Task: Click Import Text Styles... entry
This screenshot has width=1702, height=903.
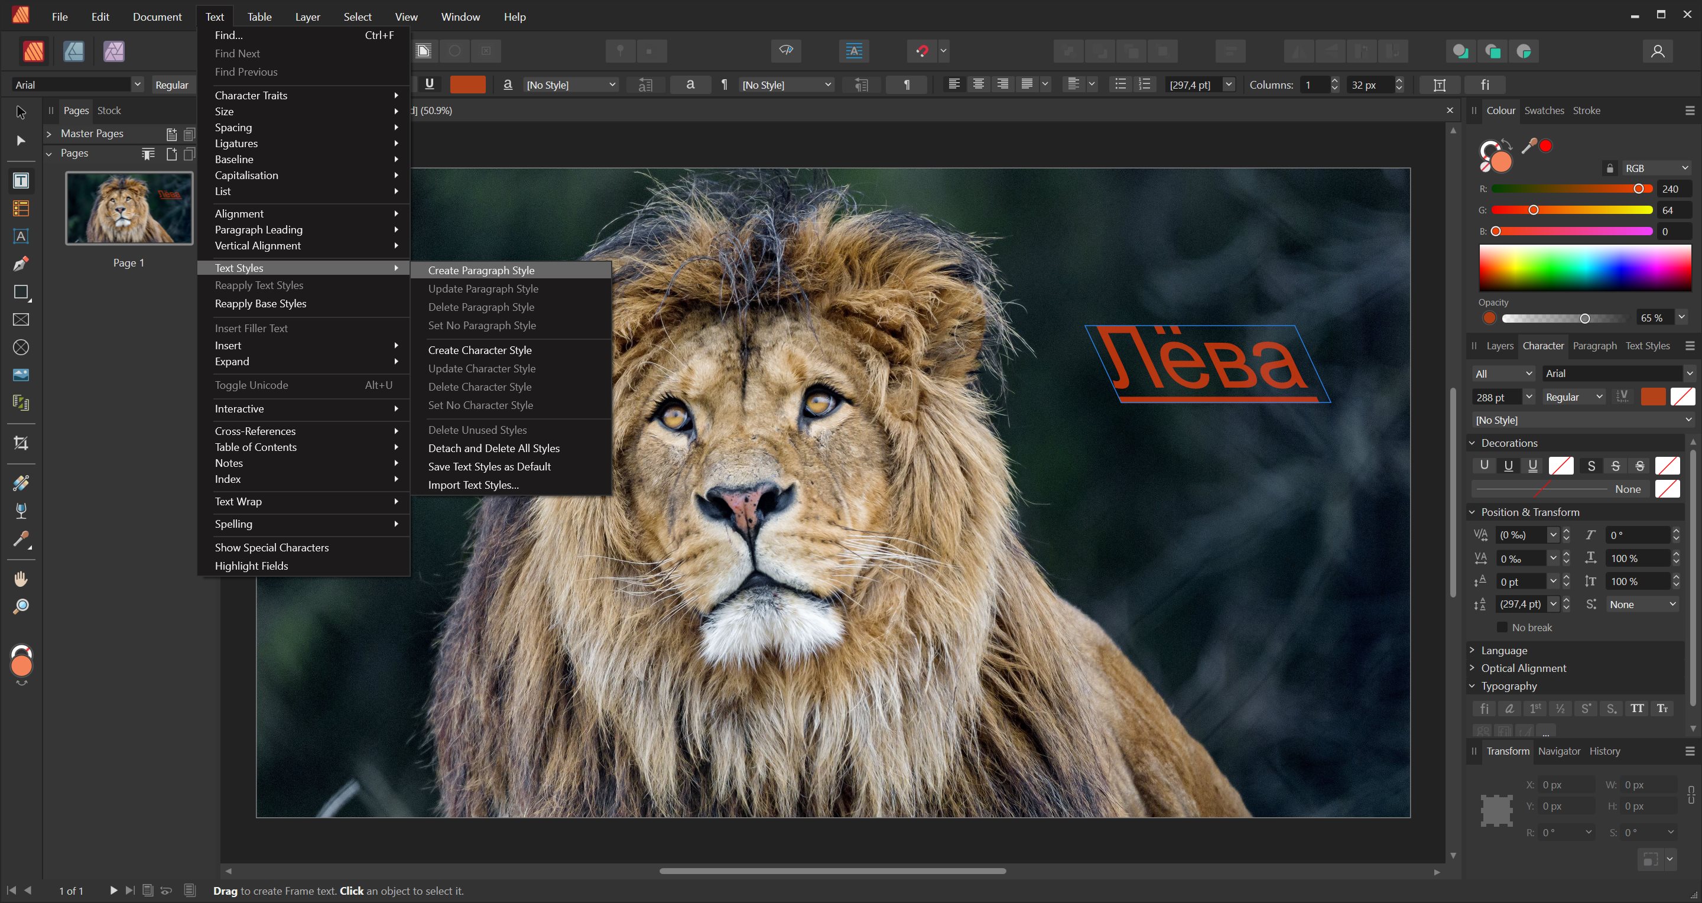Action: point(473,485)
